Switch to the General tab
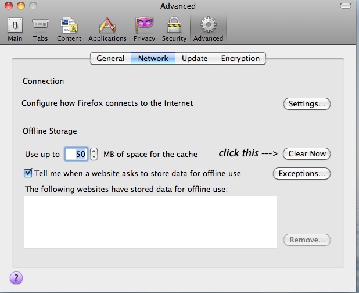Image resolution: width=359 pixels, height=293 pixels. click(x=110, y=58)
